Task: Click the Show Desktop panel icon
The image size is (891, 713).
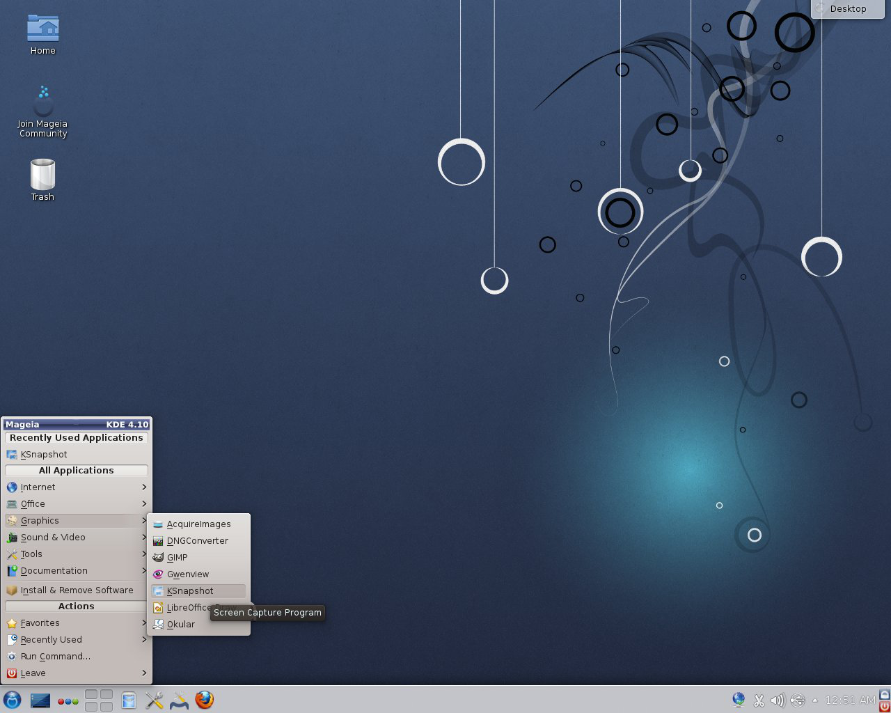Action: pyautogui.click(x=40, y=700)
